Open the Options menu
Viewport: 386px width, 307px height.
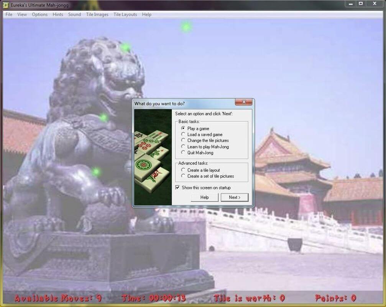(x=39, y=15)
